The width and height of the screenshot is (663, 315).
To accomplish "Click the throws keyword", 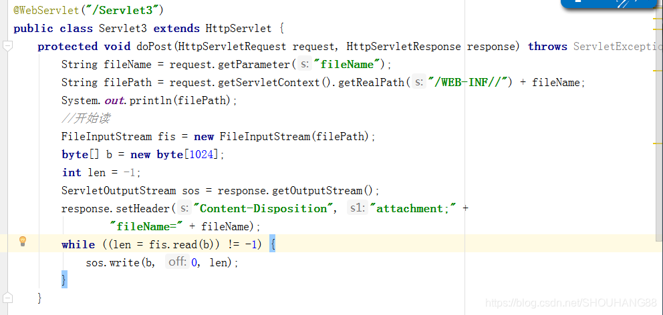I will tap(547, 47).
